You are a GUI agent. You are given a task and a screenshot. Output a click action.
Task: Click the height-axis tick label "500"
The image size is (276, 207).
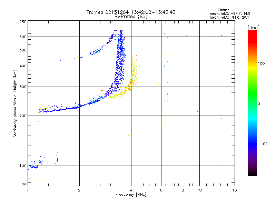(23, 50)
